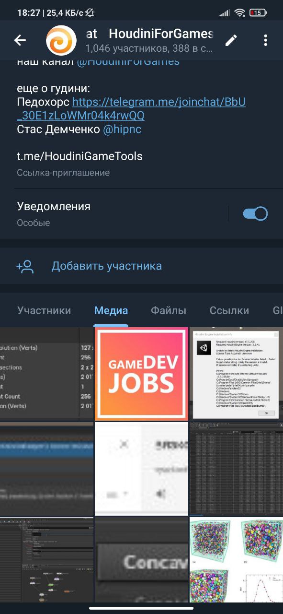The image size is (283, 614).
Task: Tap the HoudiniForGames chat title
Action: pyautogui.click(x=149, y=34)
